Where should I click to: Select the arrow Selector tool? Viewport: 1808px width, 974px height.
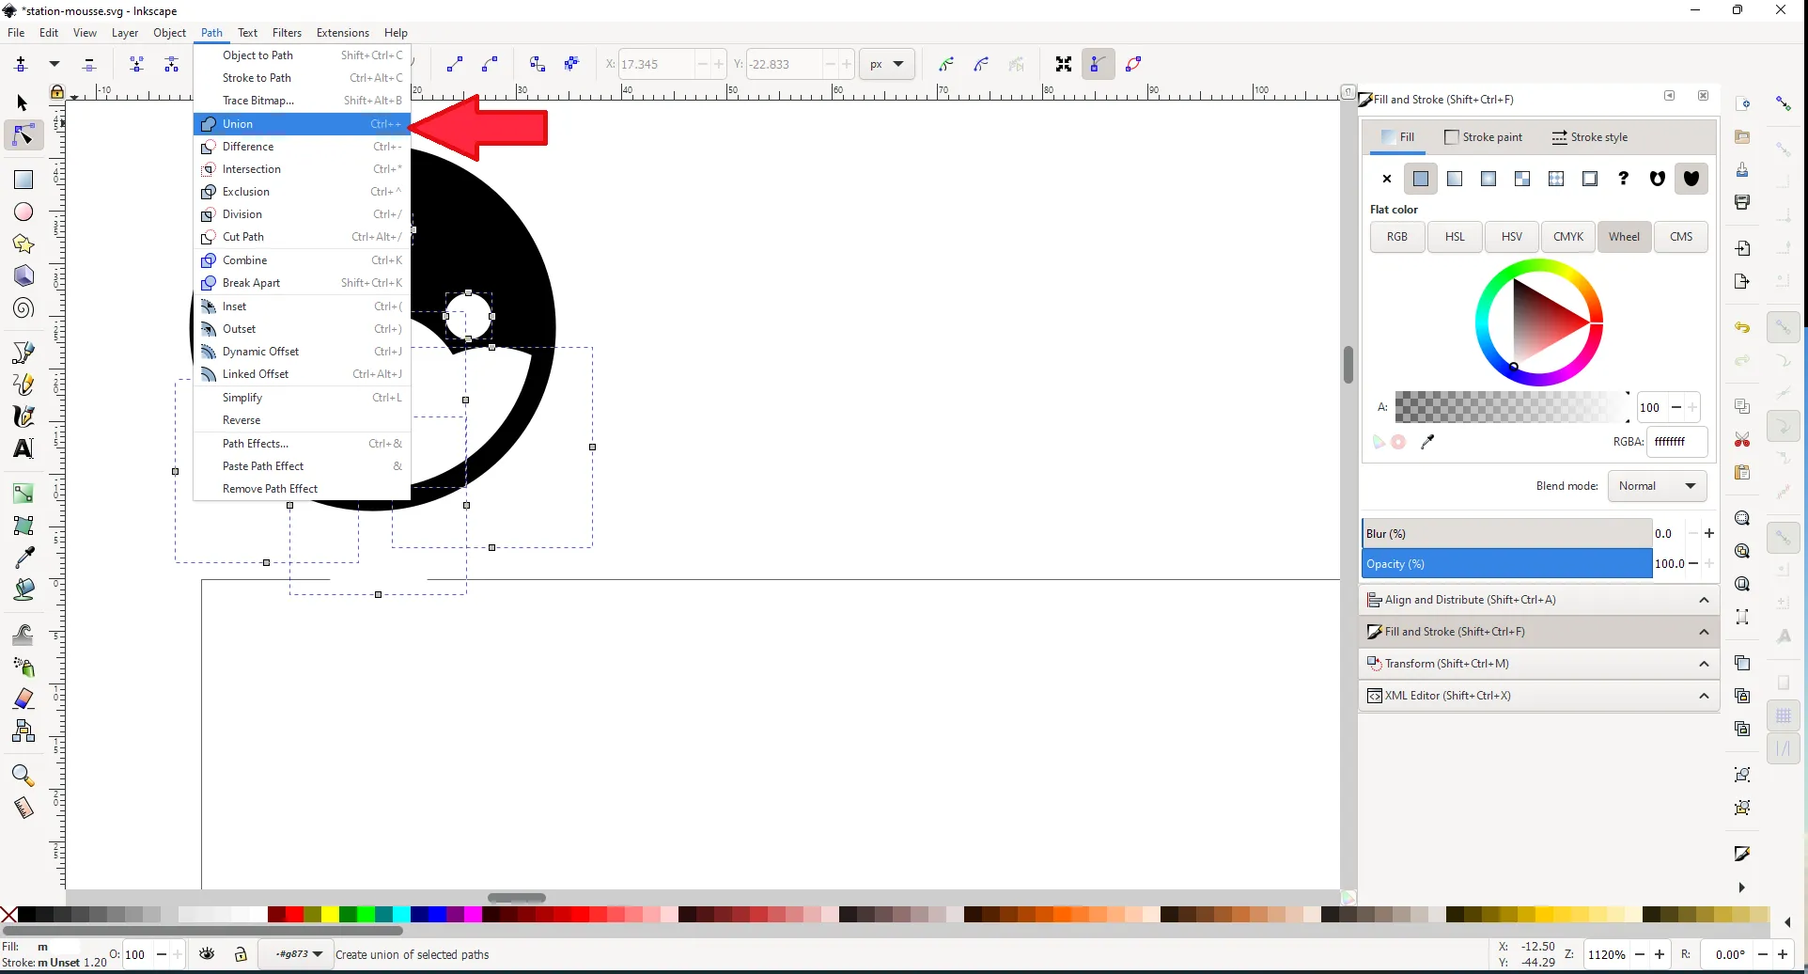click(x=23, y=102)
